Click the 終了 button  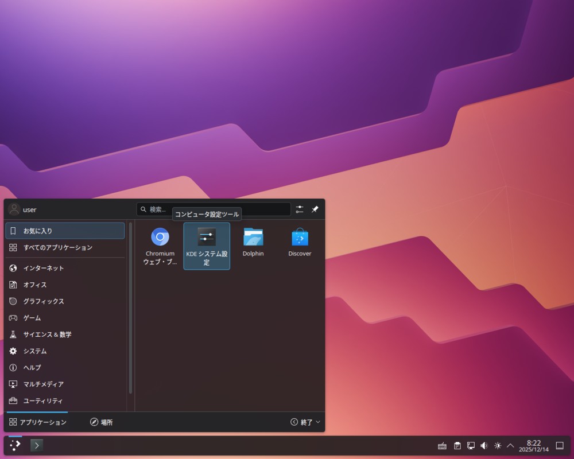[x=302, y=422]
